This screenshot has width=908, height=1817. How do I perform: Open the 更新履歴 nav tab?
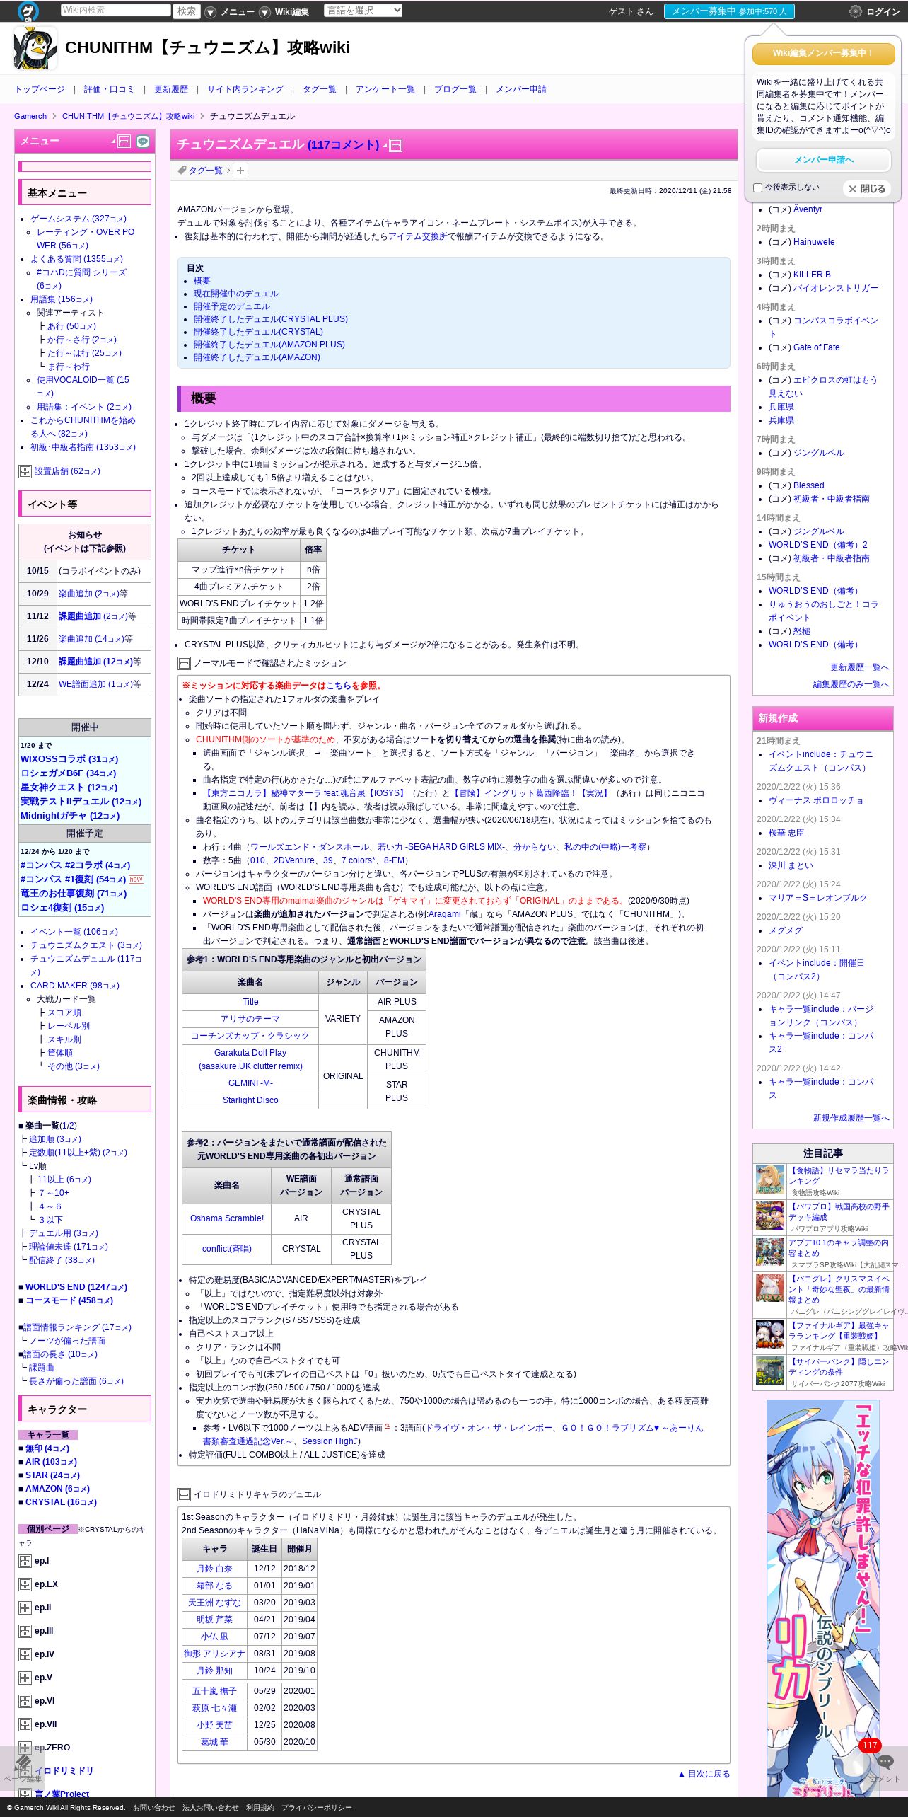171,89
